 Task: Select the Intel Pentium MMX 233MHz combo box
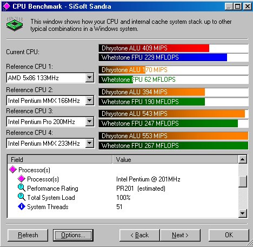50,144
